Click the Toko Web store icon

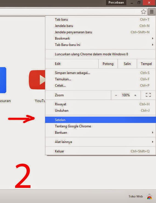click(x=149, y=196)
